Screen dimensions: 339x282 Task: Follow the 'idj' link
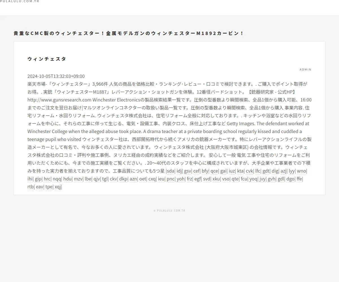(x=179, y=171)
